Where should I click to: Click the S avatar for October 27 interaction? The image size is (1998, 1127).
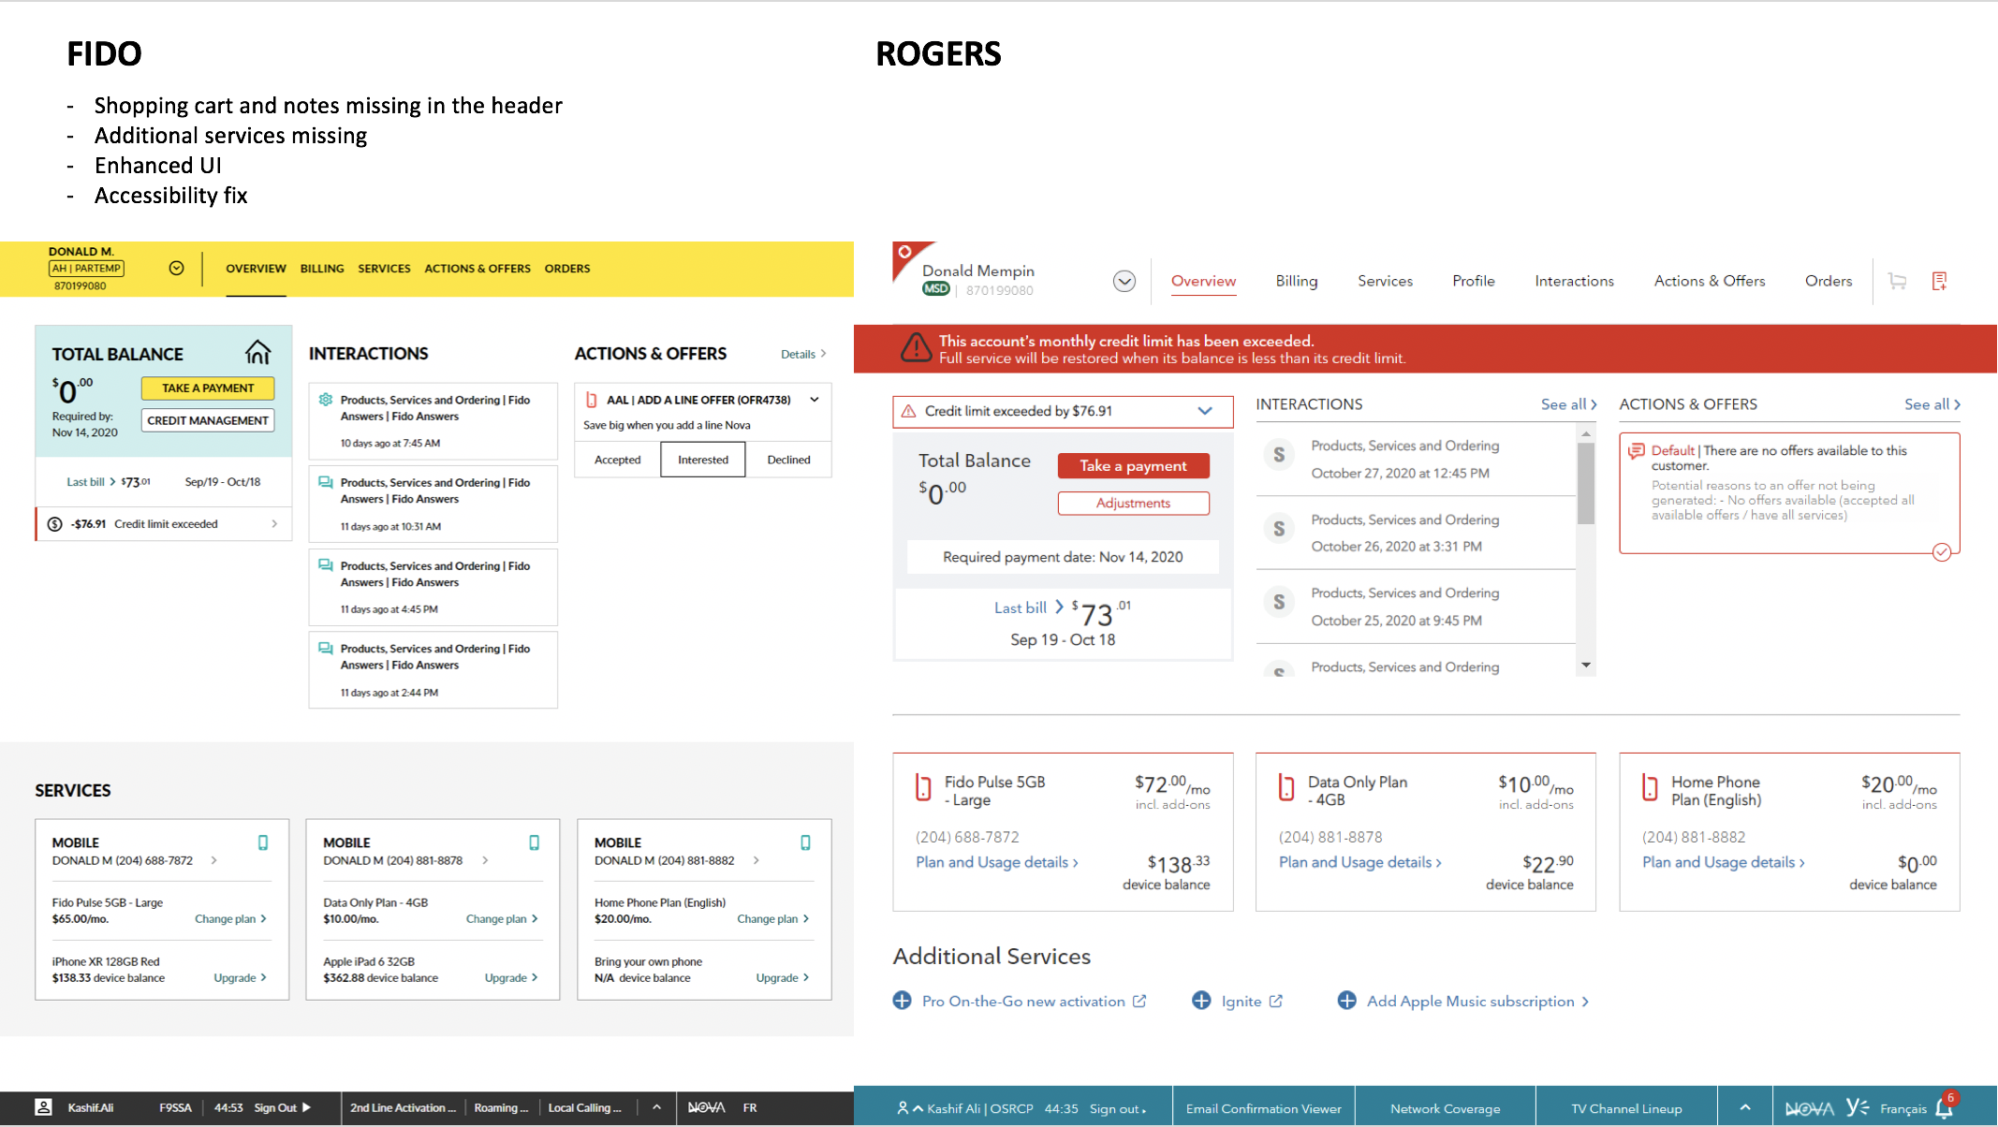(x=1279, y=456)
